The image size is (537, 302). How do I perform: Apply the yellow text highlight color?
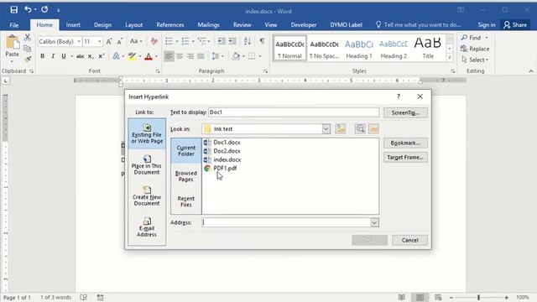point(132,56)
